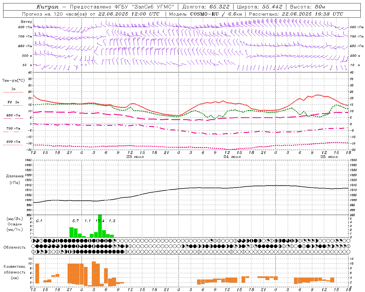This screenshot has height=292, width=365.
Task: Click the '(км)' convective cloud unit label
Action: coord(15,278)
